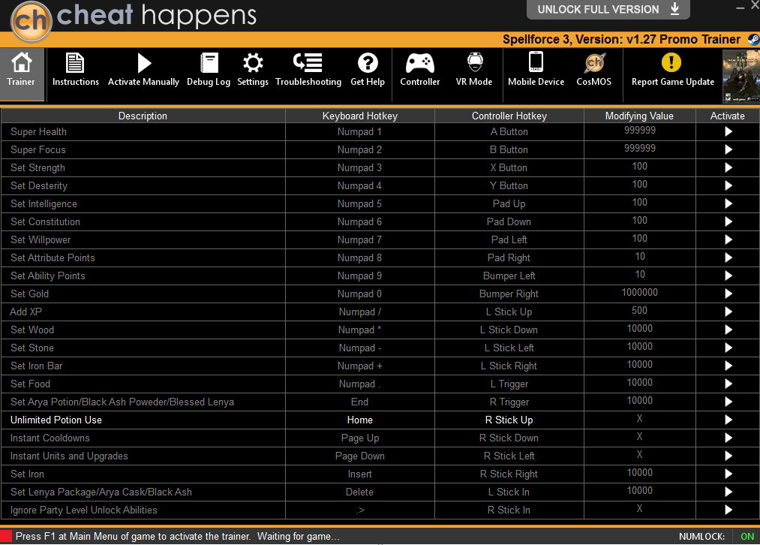
Task: Edit Set Gold modifying value 1000000
Action: 640,292
